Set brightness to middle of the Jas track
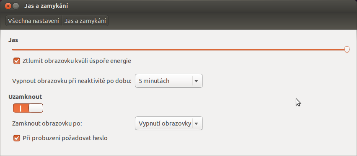This screenshot has height=156, width=357. click(179, 50)
